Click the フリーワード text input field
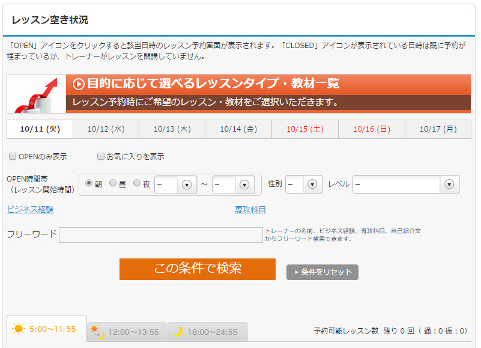The width and height of the screenshot is (481, 348). tap(160, 235)
